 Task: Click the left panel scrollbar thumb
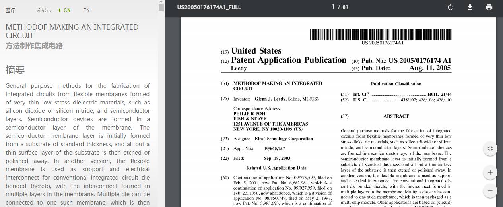(x=161, y=8)
